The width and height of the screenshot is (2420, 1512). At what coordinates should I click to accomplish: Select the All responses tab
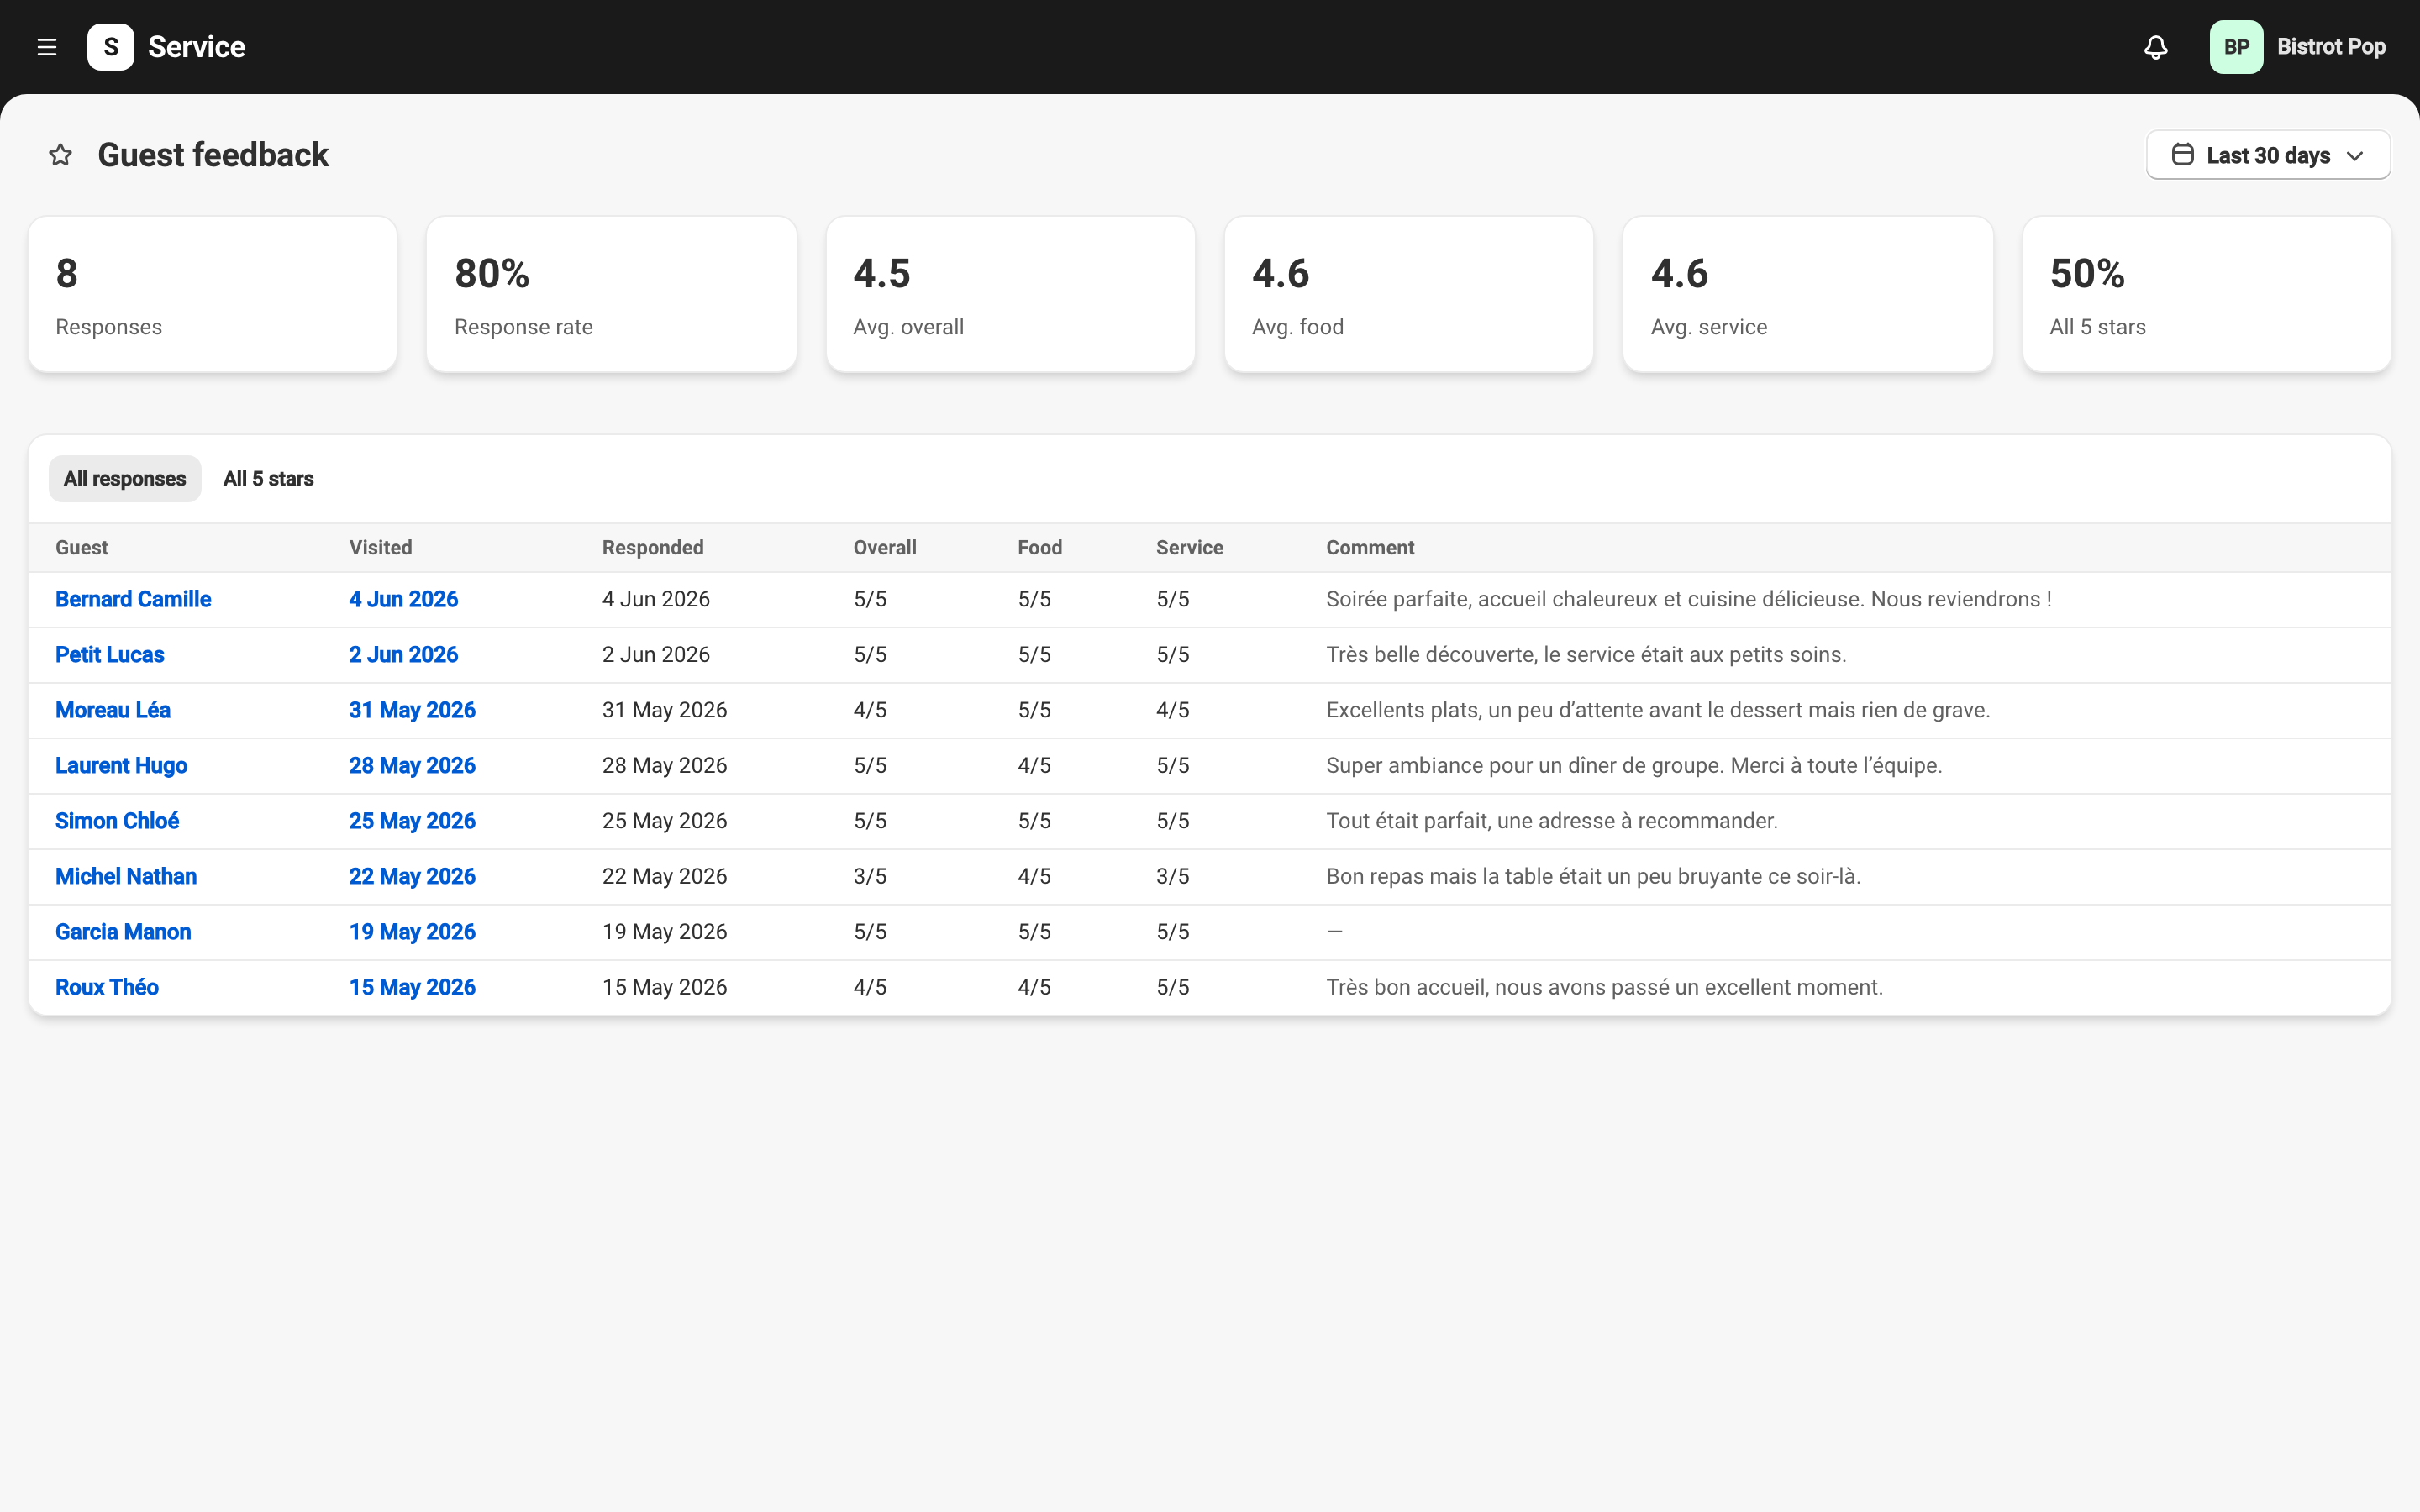point(125,479)
